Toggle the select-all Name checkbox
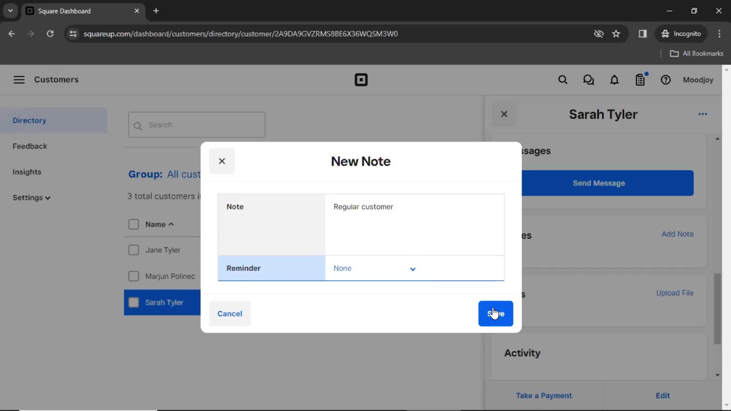The height and width of the screenshot is (411, 731). (134, 224)
